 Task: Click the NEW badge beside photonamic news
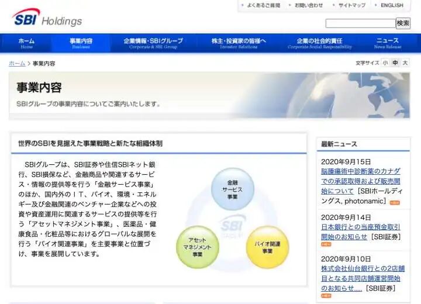395,202
